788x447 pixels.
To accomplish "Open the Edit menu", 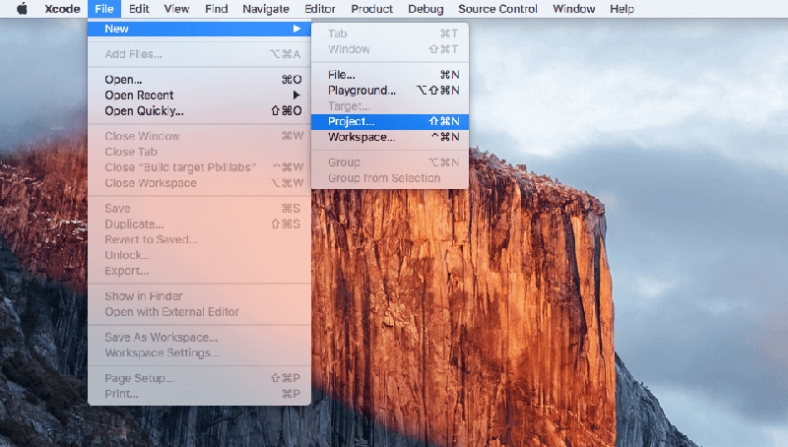I will pos(139,9).
